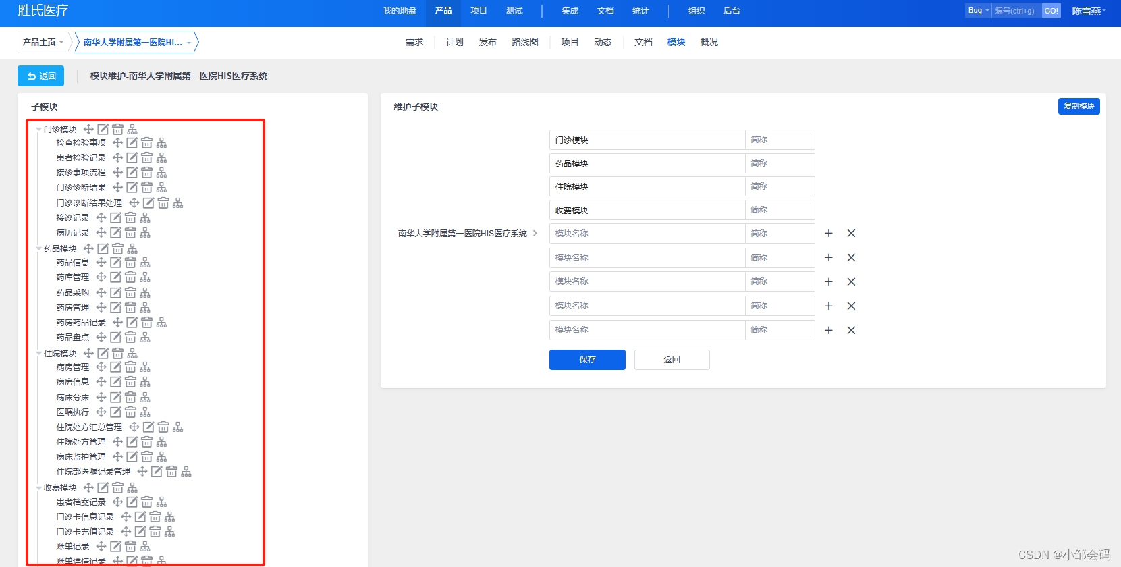This screenshot has width=1121, height=567.
Task: Add a row after the 南华大学 labeled row
Action: pyautogui.click(x=829, y=234)
